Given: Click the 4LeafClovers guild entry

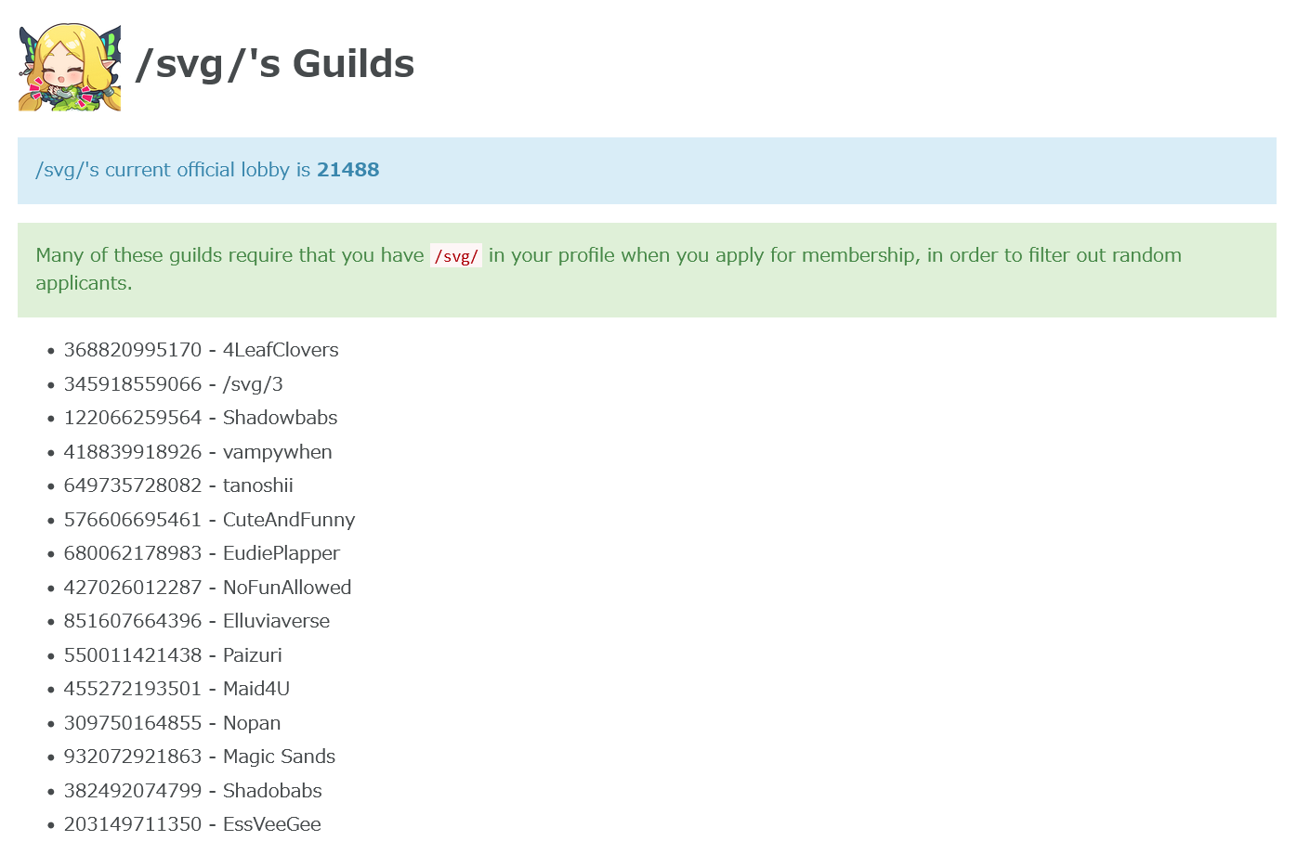Looking at the screenshot, I should pos(201,350).
